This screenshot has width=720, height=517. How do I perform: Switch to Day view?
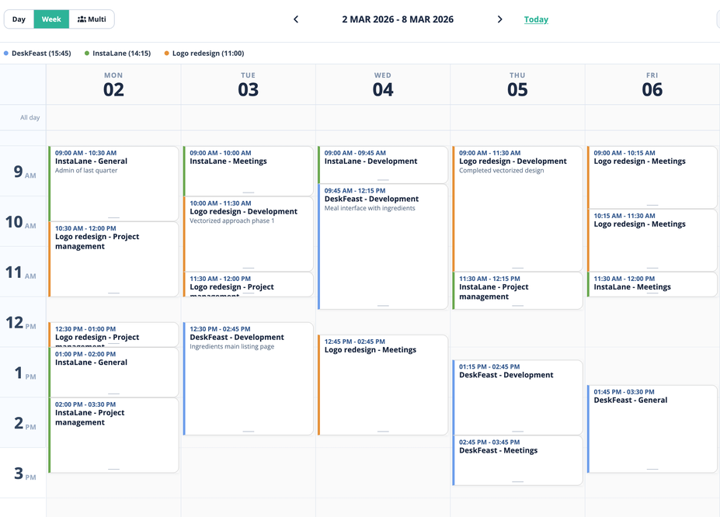tap(19, 19)
